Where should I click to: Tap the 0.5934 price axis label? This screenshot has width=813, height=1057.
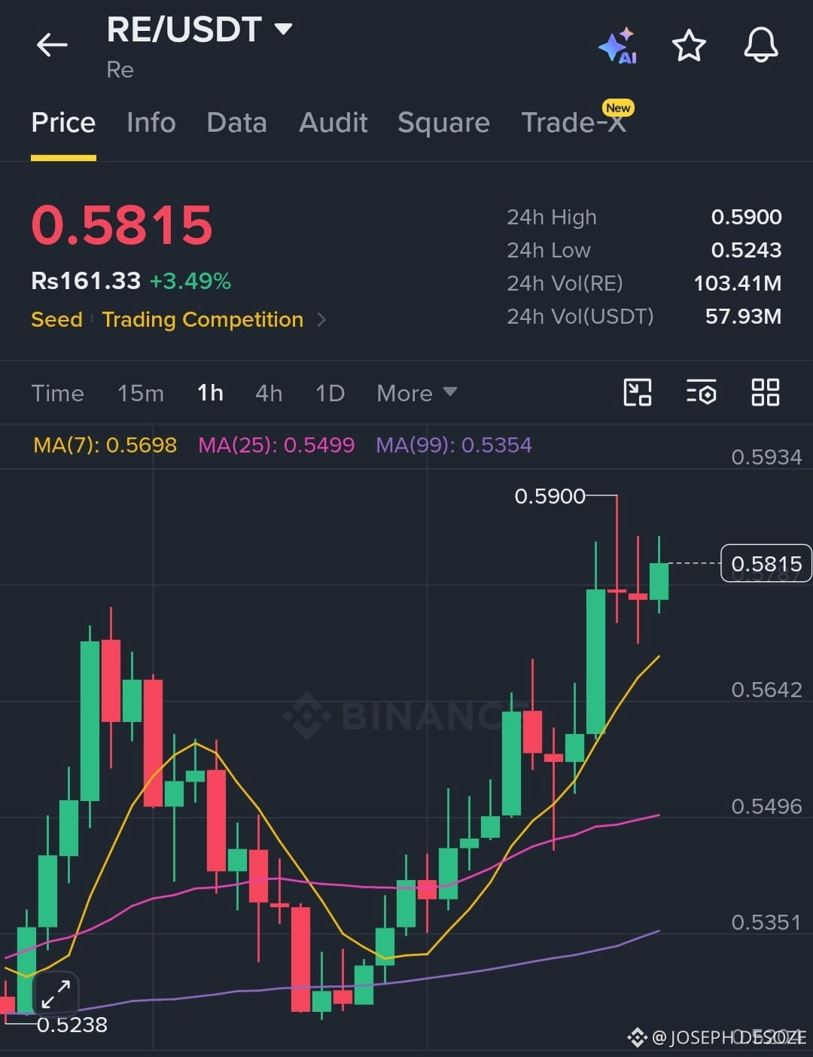pos(766,457)
